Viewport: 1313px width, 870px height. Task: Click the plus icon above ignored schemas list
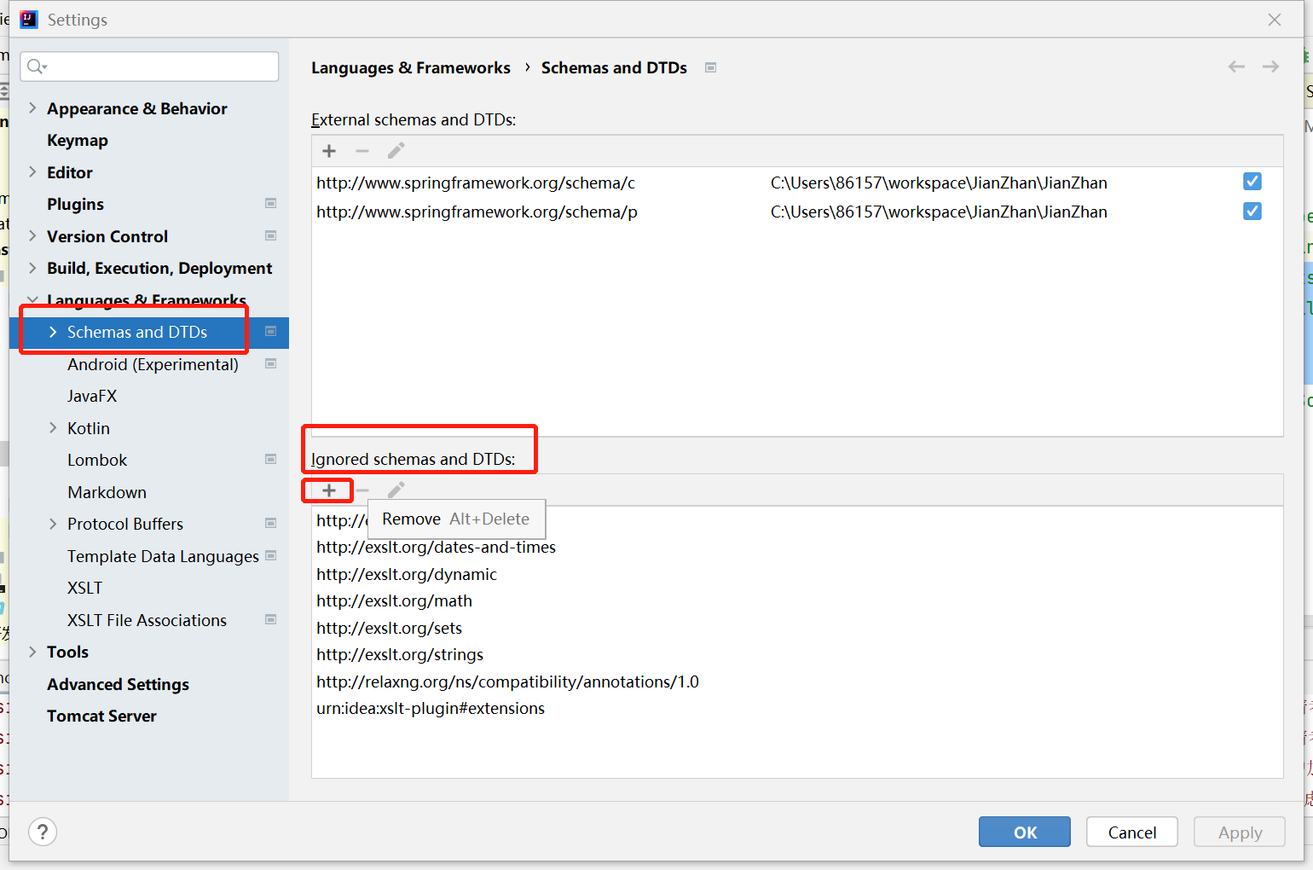pos(327,490)
